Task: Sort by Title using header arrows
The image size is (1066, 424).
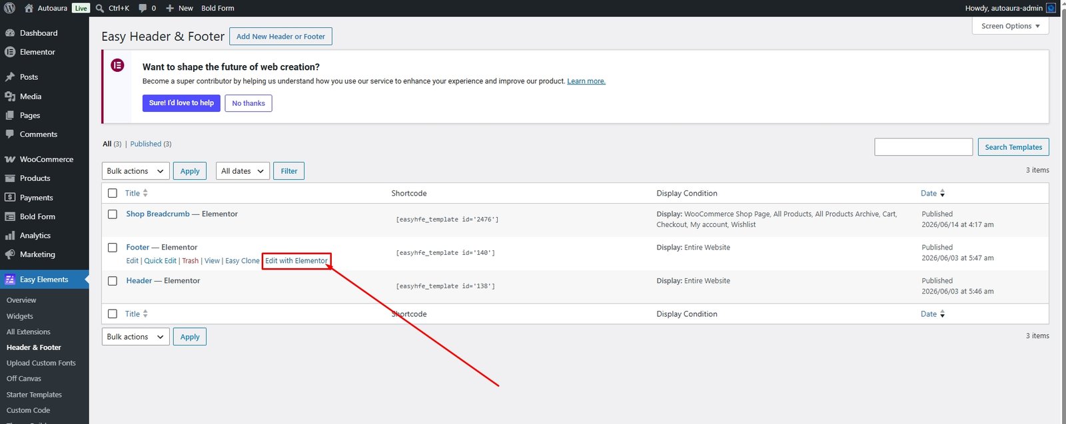Action: click(x=145, y=193)
